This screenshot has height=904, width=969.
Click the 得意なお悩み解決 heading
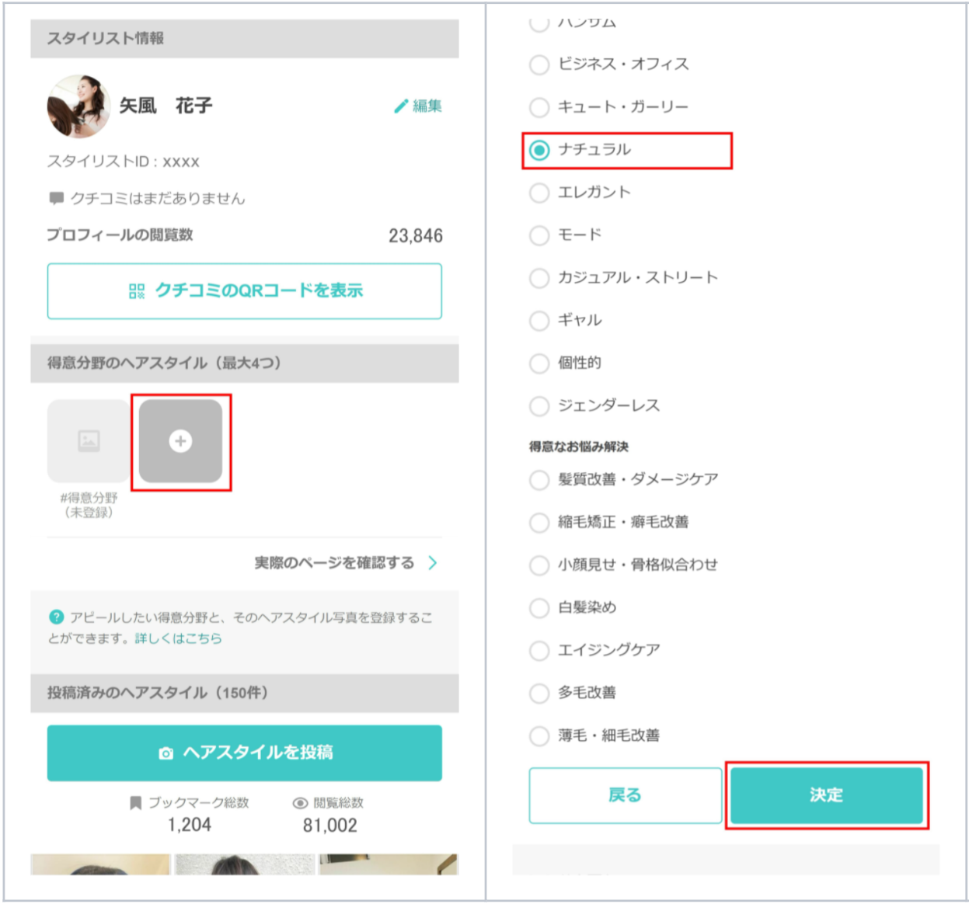pyautogui.click(x=579, y=447)
